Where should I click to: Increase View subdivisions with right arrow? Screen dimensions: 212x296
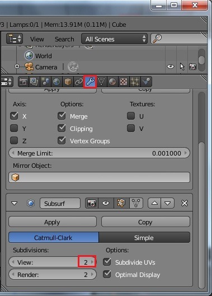tap(92, 262)
